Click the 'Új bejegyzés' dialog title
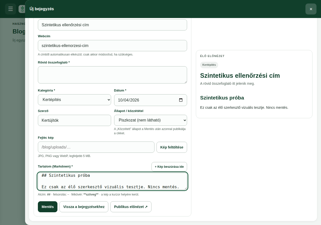The width and height of the screenshot is (321, 225). [x=42, y=9]
